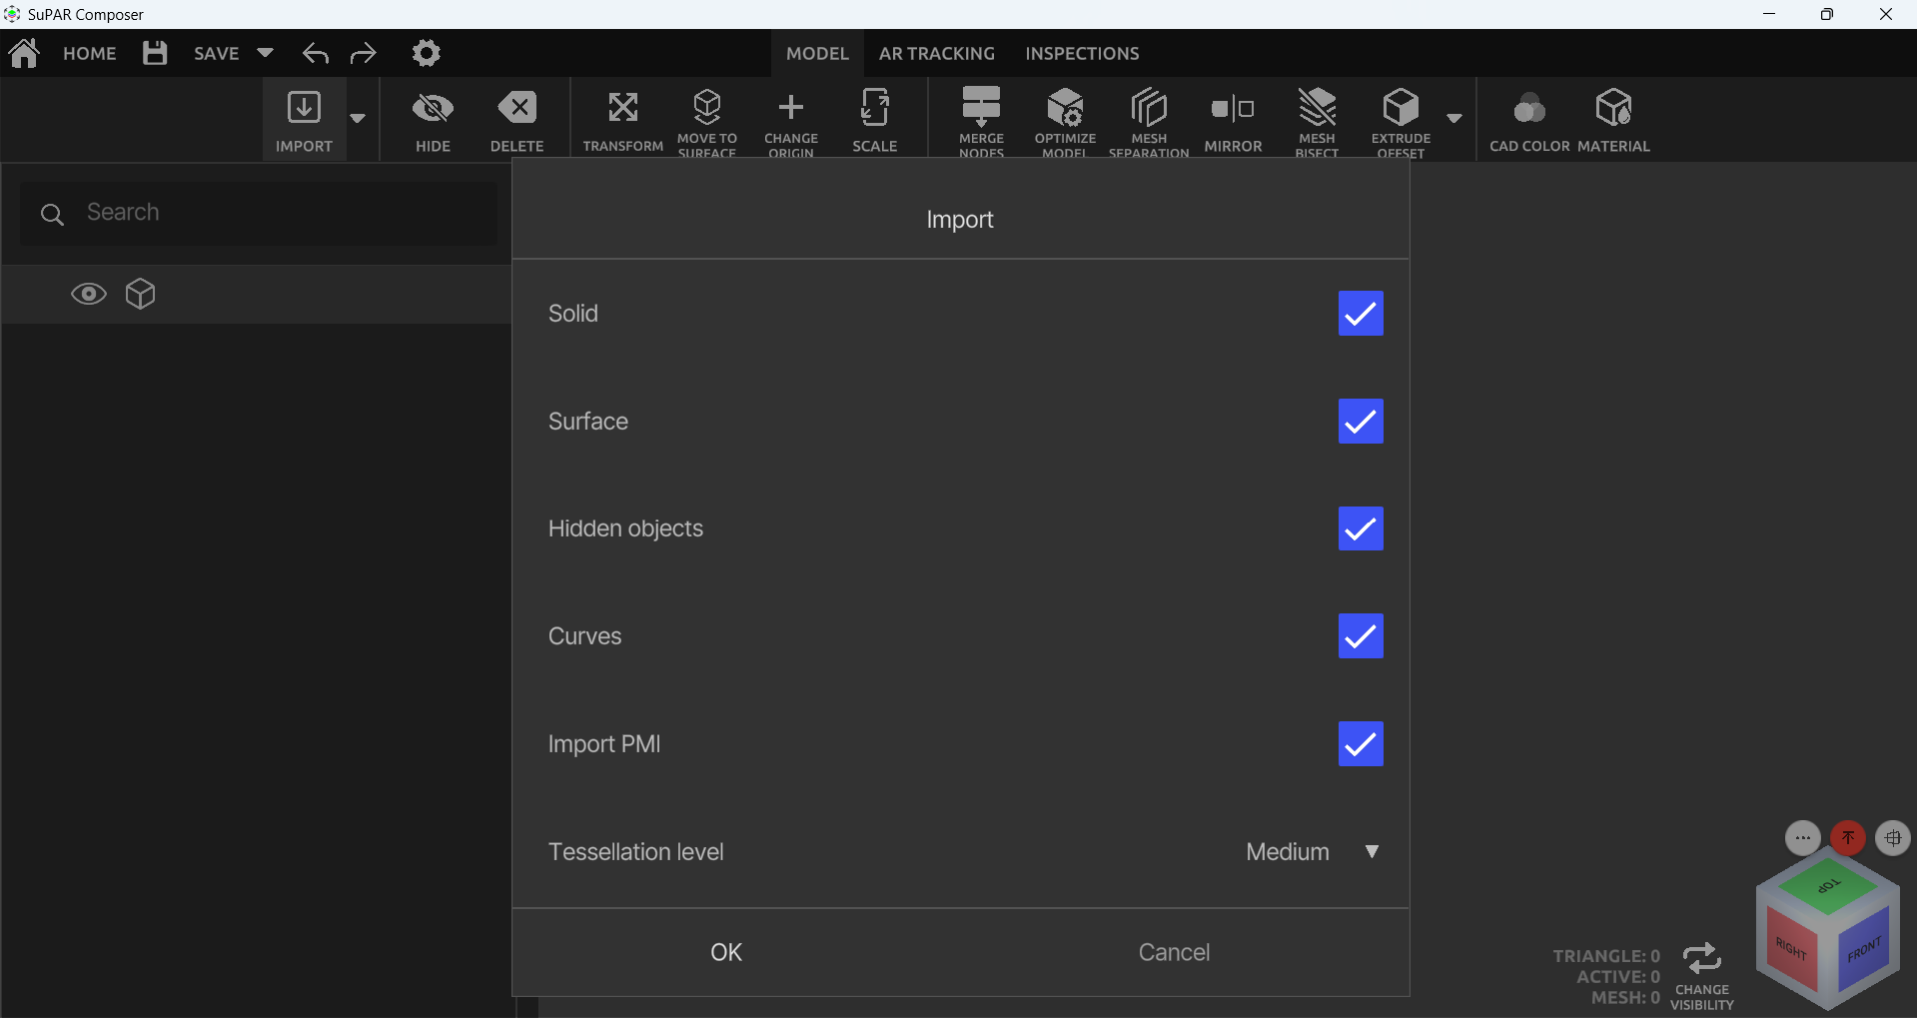
Task: Switch to the AR TRACKING tab
Action: coord(937,53)
